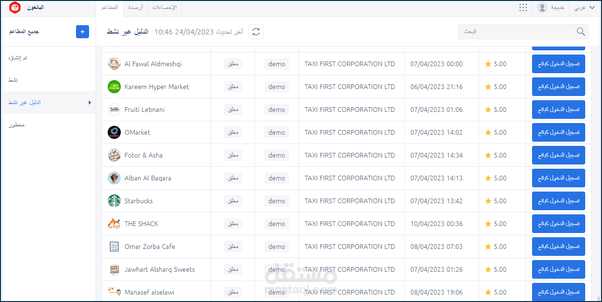Log in as seller for Fotor & Asha
Viewport: 602px width, 302px height.
pos(558,155)
